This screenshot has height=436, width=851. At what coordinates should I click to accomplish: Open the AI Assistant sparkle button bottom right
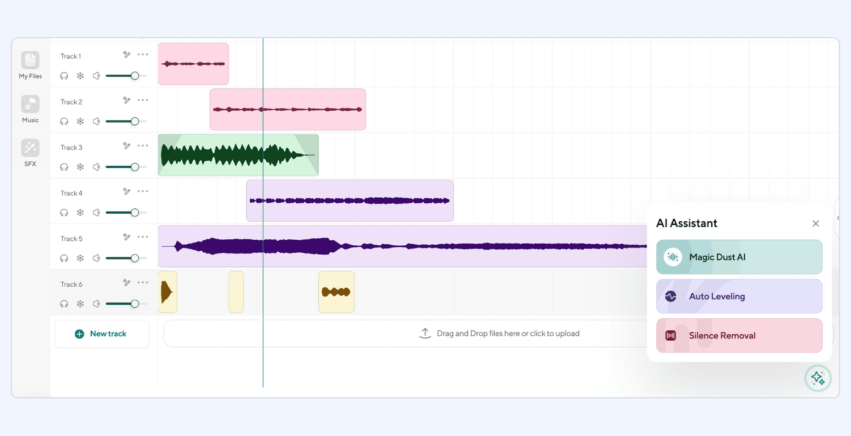click(x=818, y=378)
